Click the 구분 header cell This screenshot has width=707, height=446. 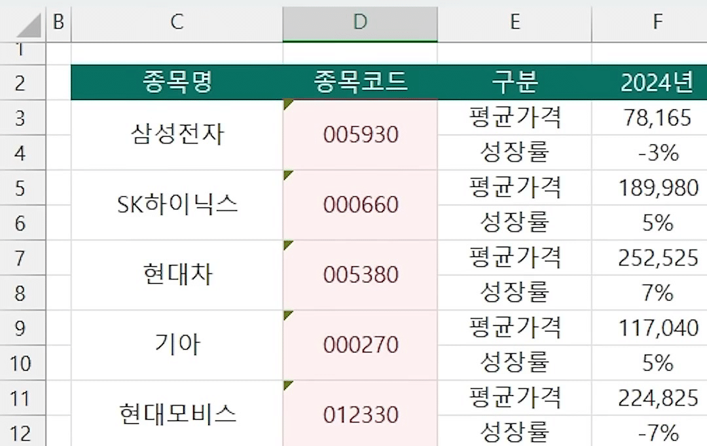coord(515,82)
